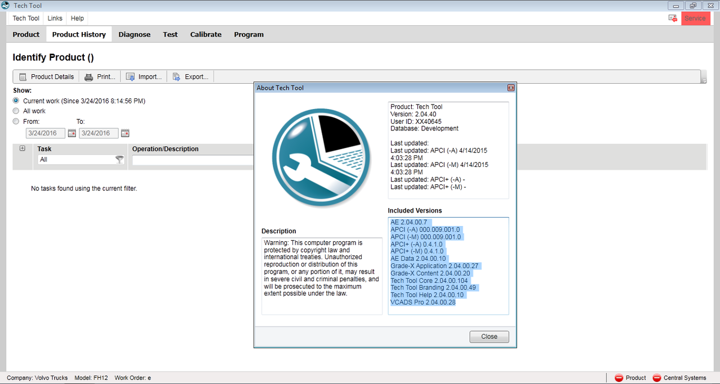
Task: Expand all rows with the plus icon
Action: pos(22,148)
